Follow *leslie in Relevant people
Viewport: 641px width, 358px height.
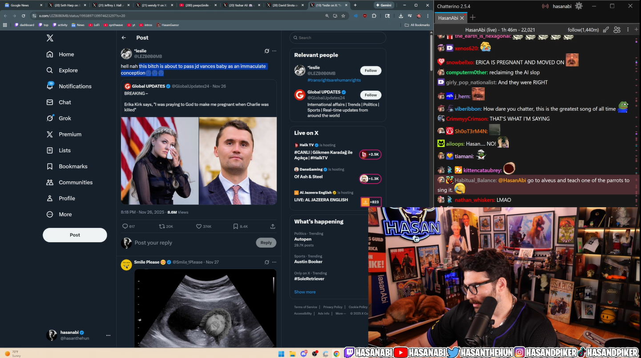371,71
